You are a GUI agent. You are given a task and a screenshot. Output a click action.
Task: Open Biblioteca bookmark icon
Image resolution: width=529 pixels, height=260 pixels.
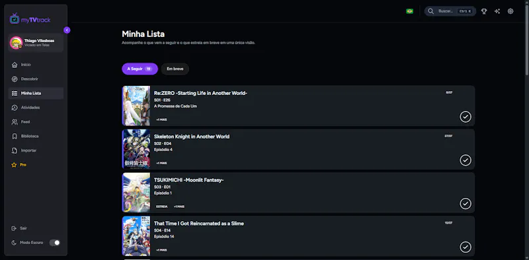pos(14,137)
